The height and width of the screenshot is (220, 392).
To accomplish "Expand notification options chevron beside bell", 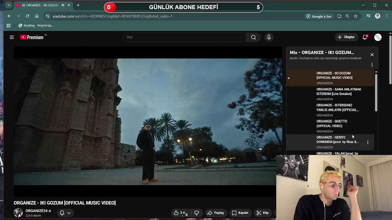I will pyautogui.click(x=69, y=213).
